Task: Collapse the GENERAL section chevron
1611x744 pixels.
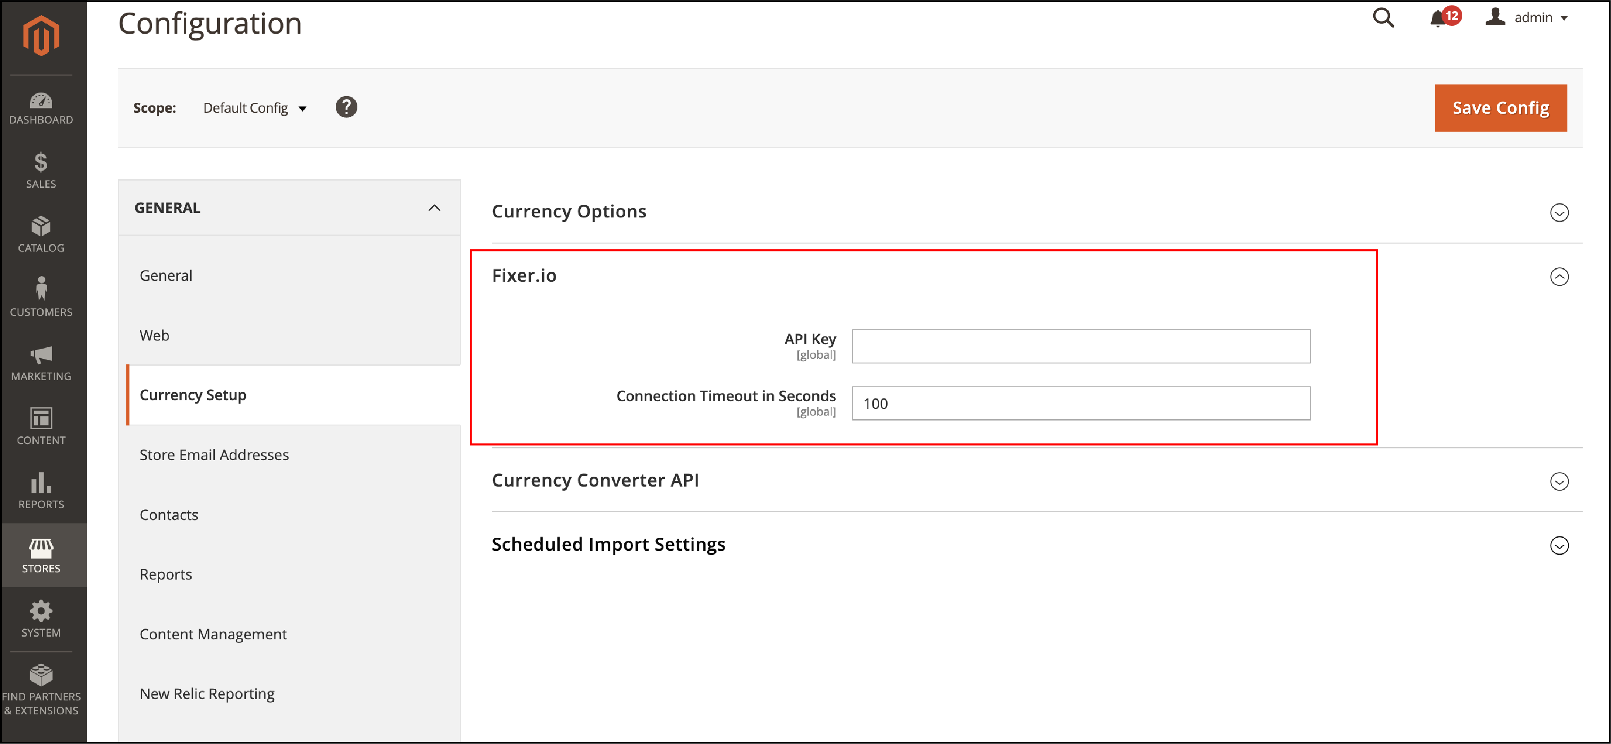Action: 434,208
